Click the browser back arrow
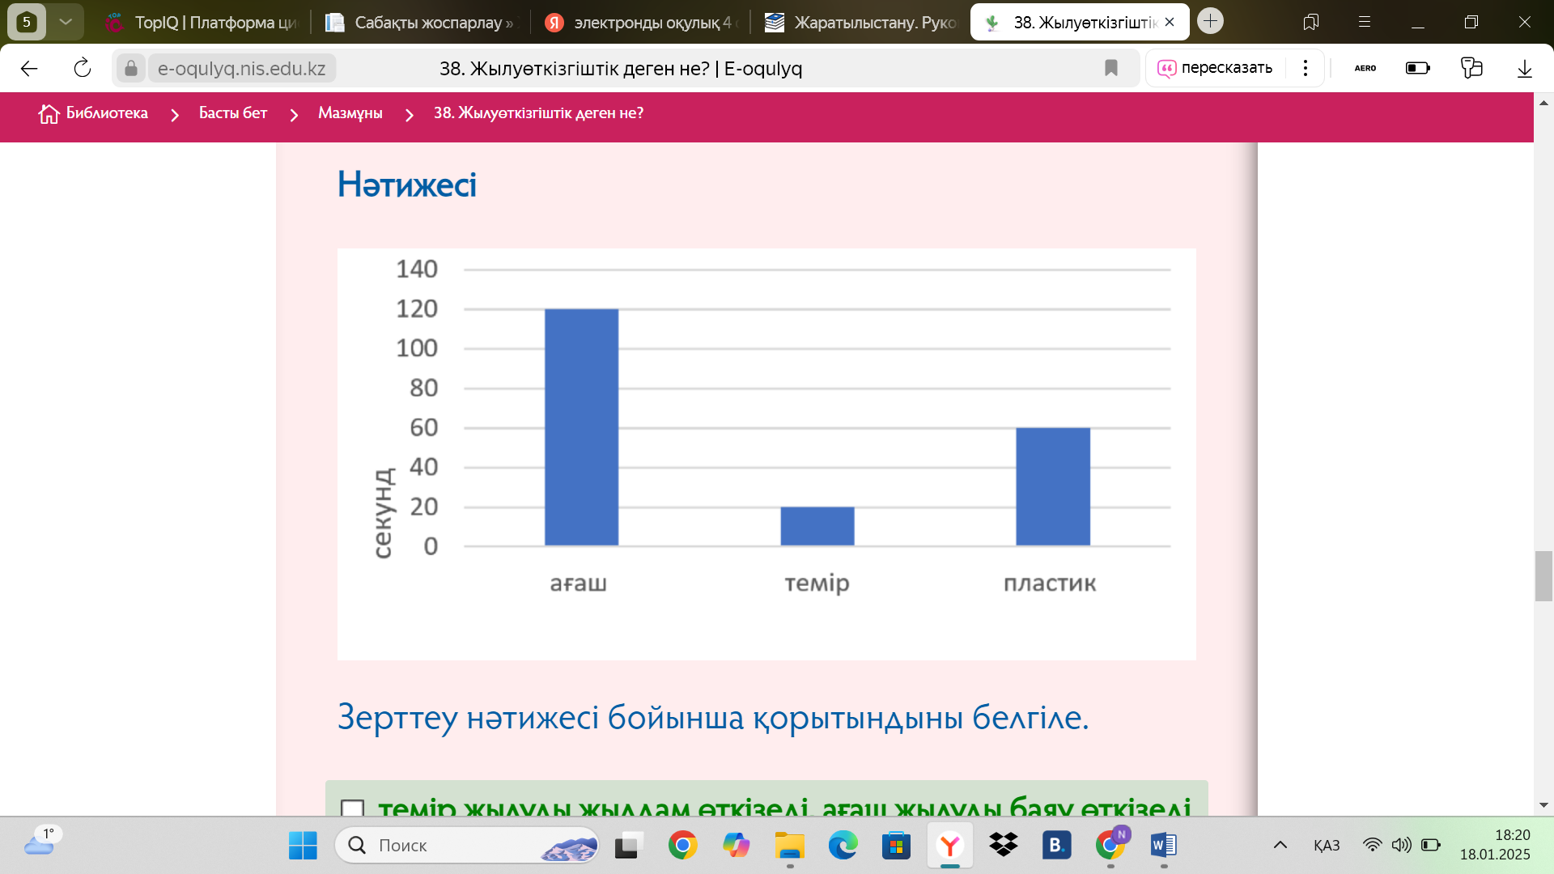The width and height of the screenshot is (1554, 874). [x=29, y=69]
